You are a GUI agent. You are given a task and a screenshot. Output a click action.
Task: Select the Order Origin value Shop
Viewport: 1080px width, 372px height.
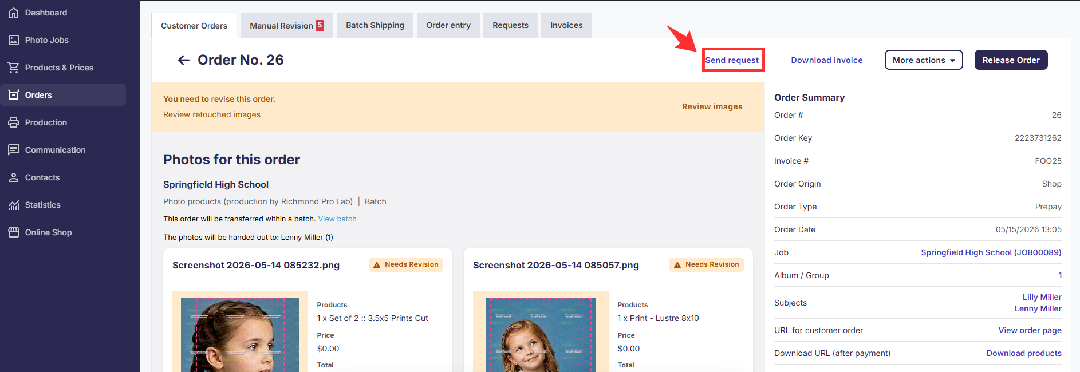click(1051, 184)
